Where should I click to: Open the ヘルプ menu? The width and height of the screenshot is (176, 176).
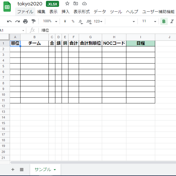click(132, 12)
